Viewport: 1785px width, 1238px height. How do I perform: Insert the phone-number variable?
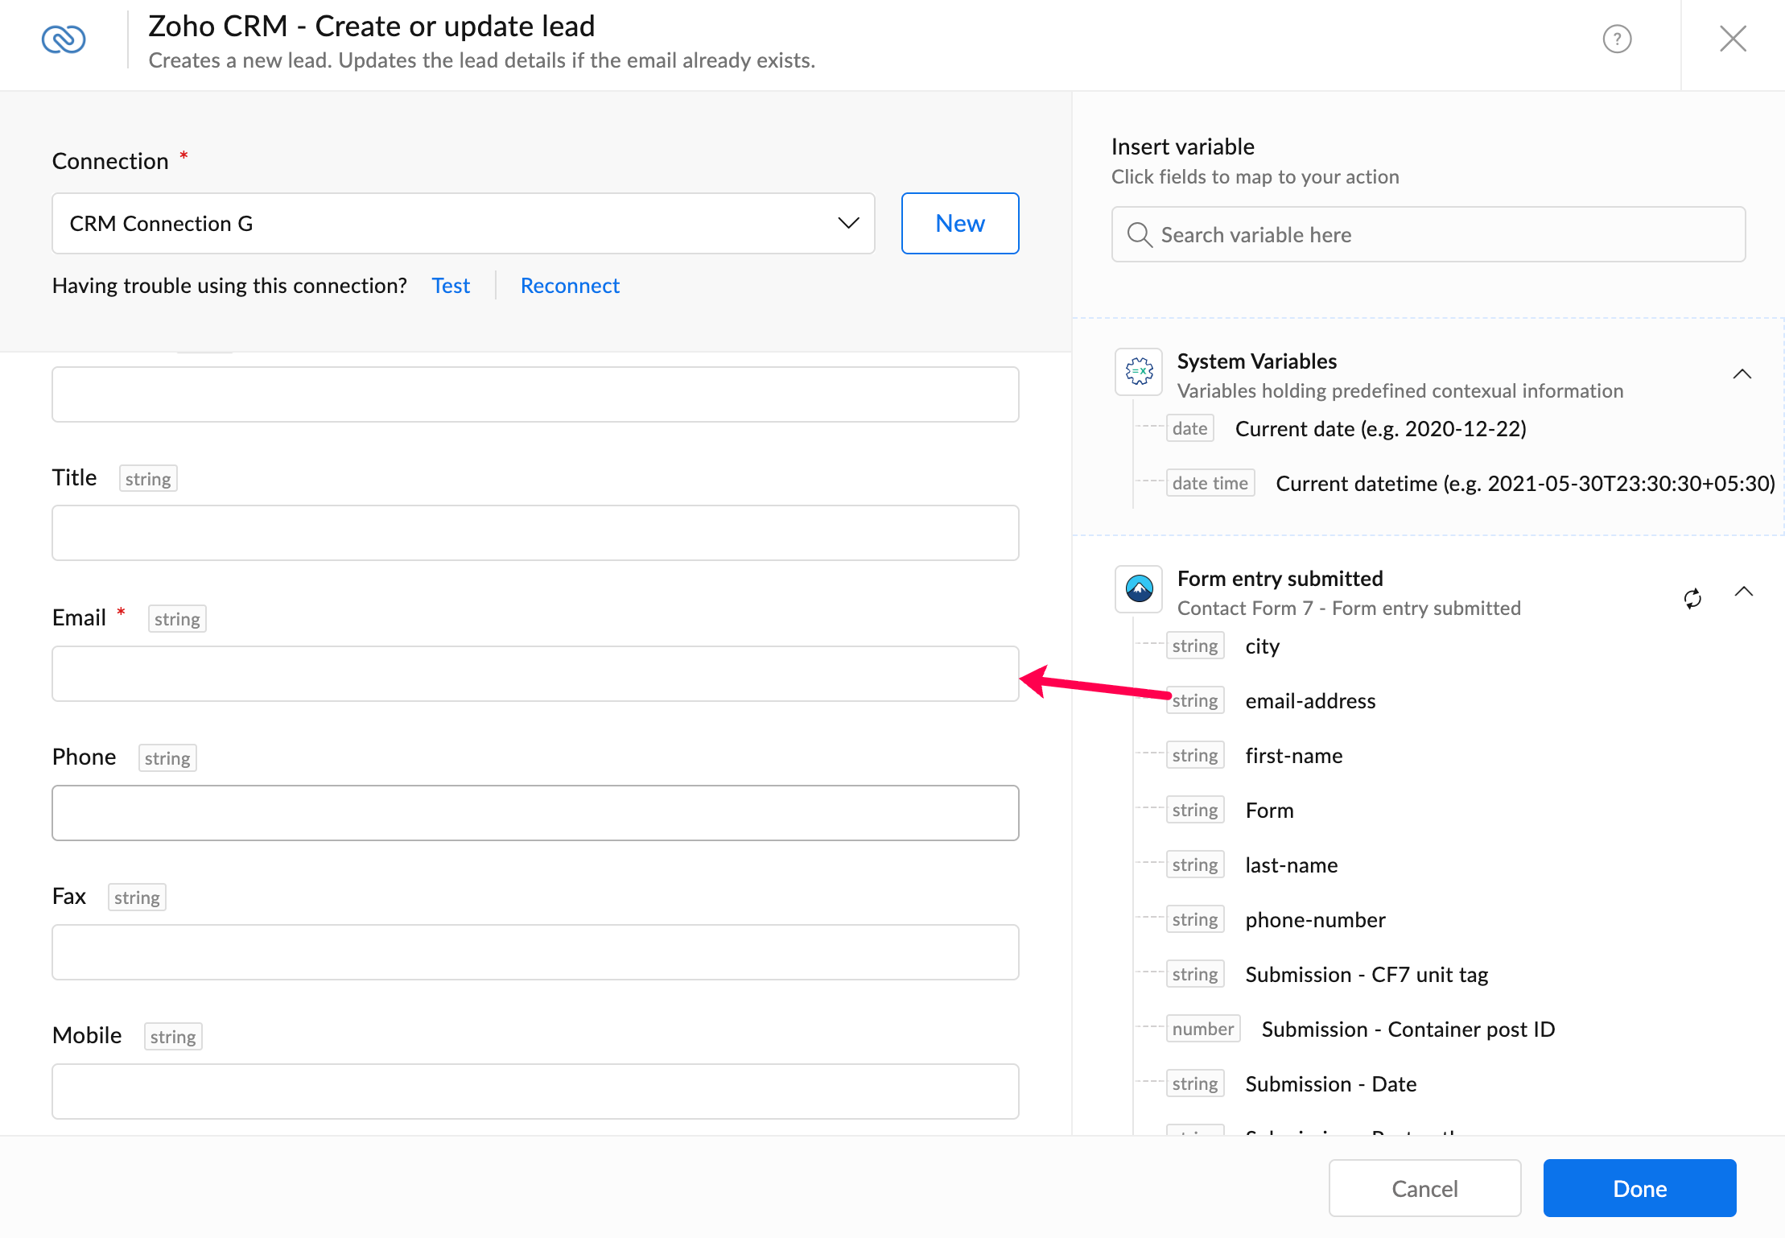click(x=1315, y=920)
